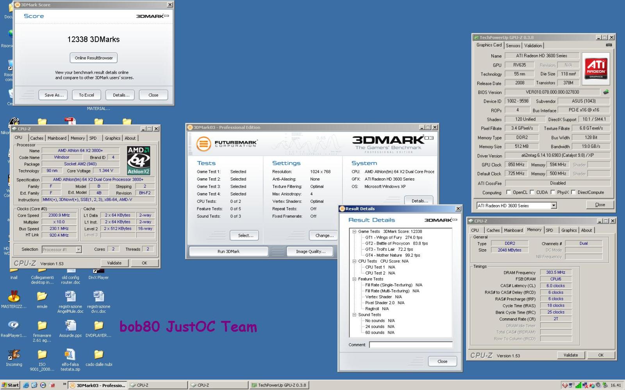Enable the OpenCL checkbox in GPU-Z
This screenshot has height=390, width=625.
pyautogui.click(x=508, y=192)
